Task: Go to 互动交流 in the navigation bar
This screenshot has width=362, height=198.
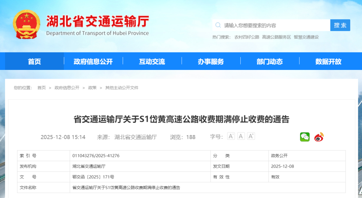Action: (x=152, y=62)
